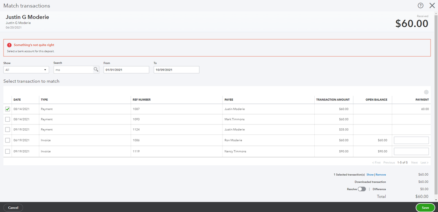Viewport: 438px width, 212px height.
Task: Click the To date field
Action: [176, 70]
